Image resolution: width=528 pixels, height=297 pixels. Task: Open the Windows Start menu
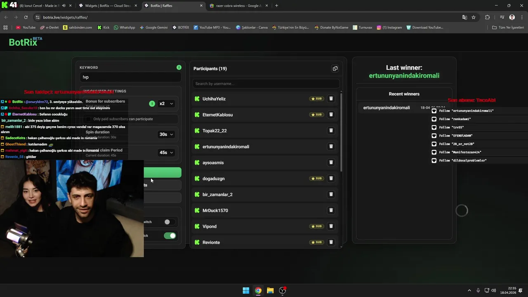pos(246,290)
